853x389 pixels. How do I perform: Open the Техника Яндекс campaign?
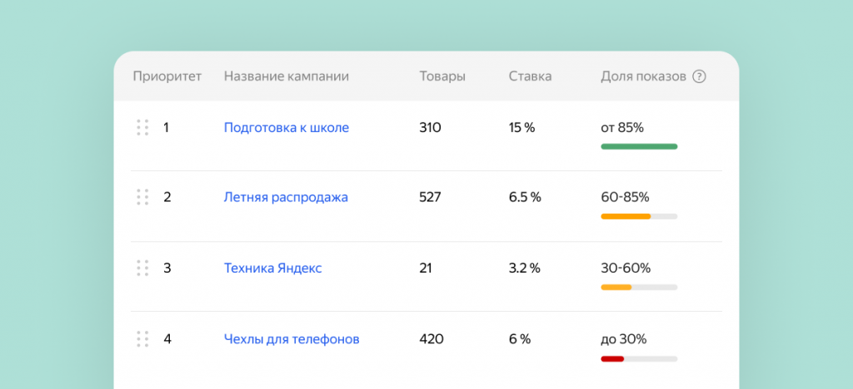[272, 268]
